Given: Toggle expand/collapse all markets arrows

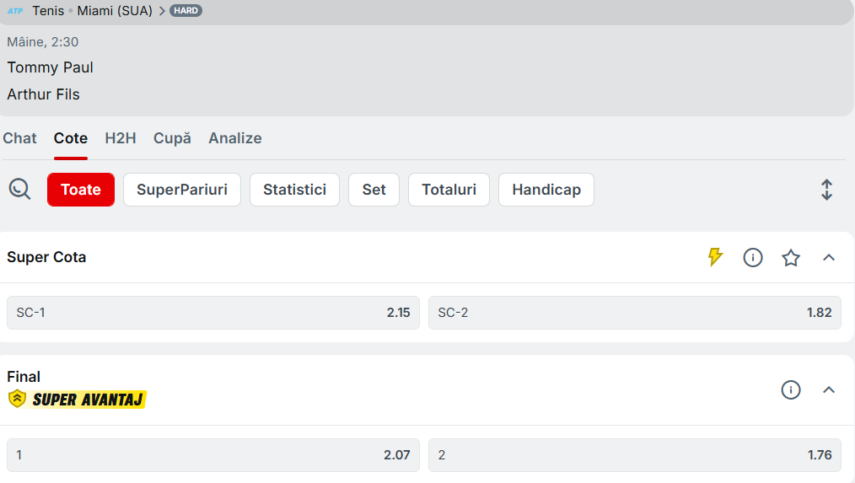Looking at the screenshot, I should pyautogui.click(x=826, y=190).
